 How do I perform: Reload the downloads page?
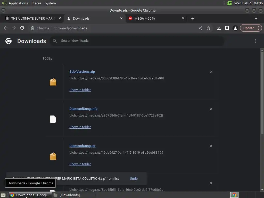tap(22, 28)
